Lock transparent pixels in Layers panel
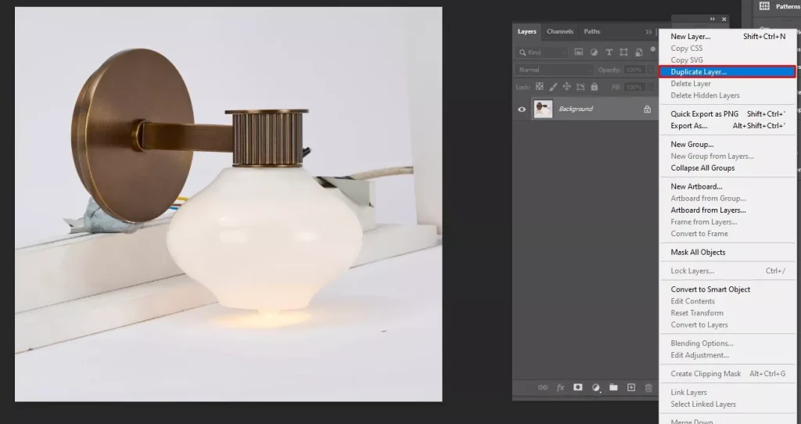The image size is (801, 424). click(540, 87)
